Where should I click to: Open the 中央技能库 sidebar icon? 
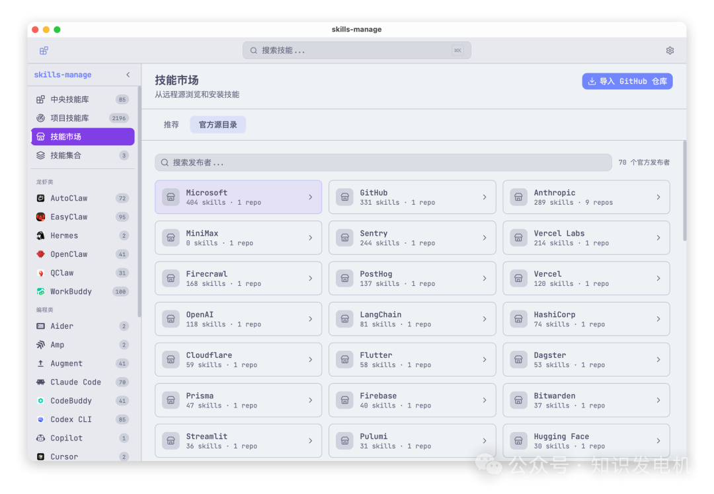(41, 98)
